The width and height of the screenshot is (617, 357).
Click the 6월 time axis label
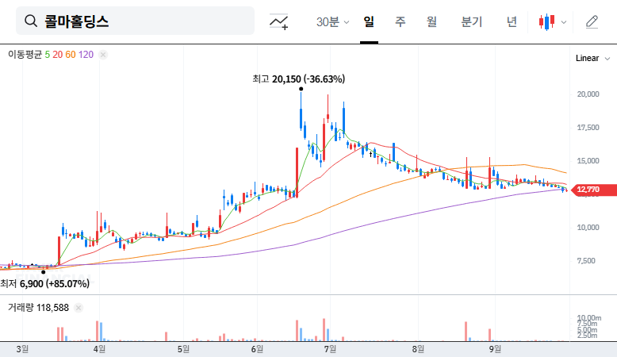tap(257, 349)
